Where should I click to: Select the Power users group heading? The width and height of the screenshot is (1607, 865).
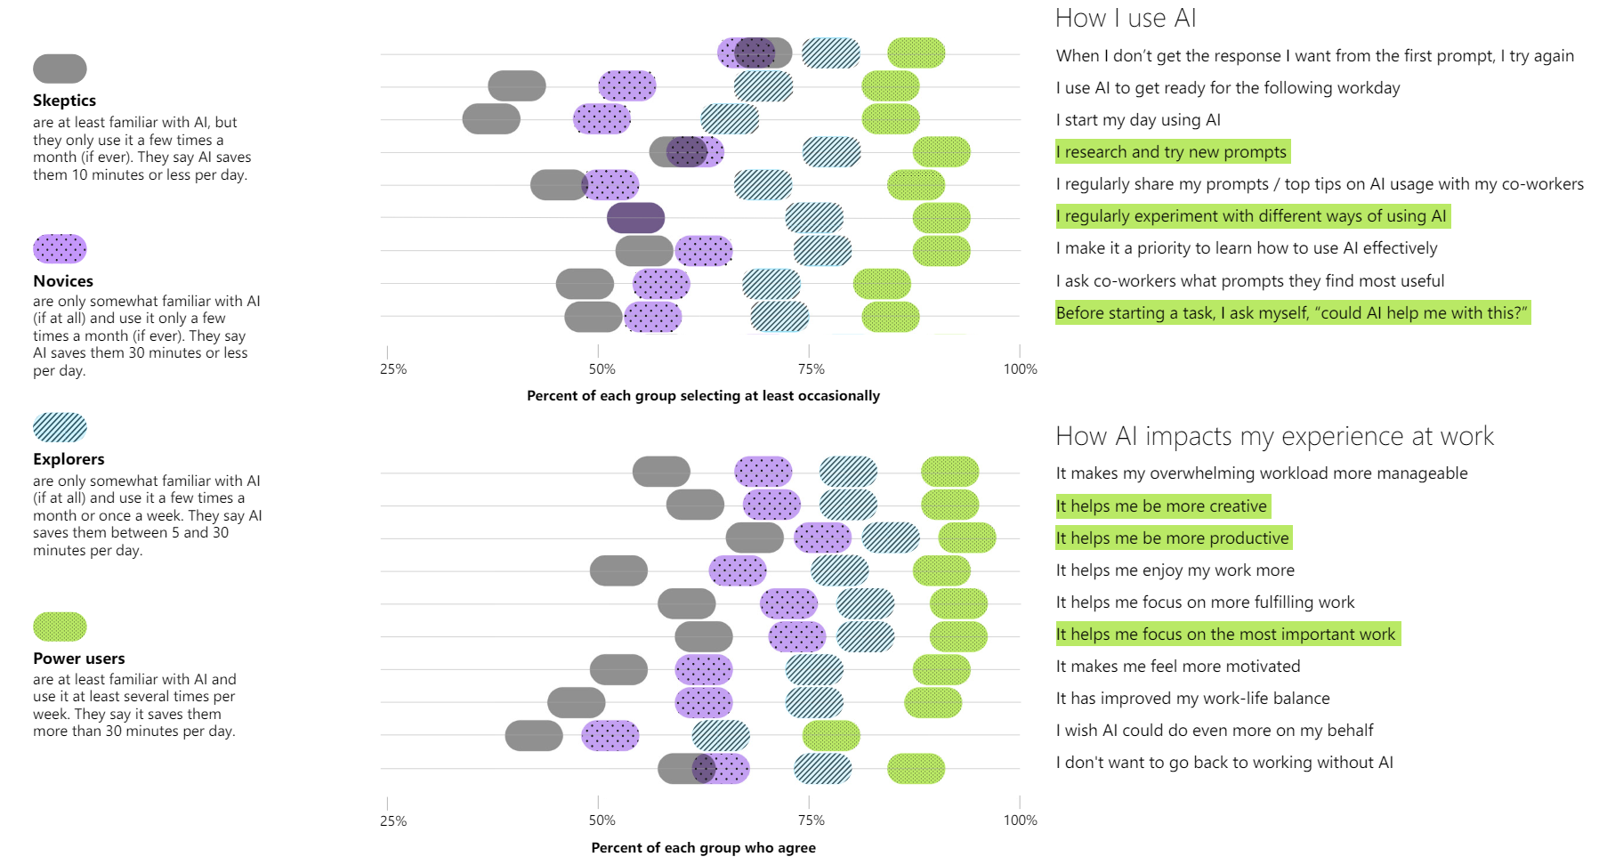click(x=78, y=659)
